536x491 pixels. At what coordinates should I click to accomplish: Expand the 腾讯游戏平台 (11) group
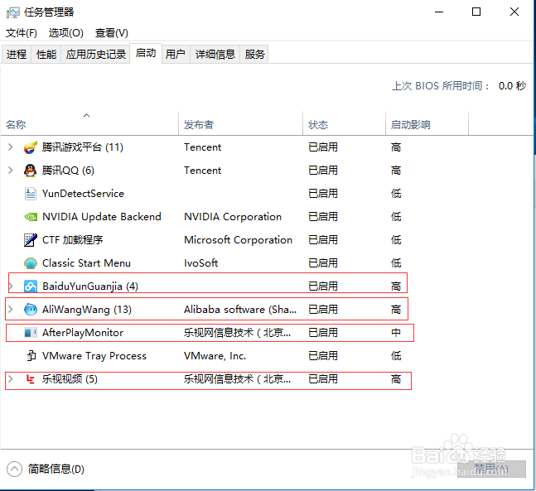[11, 147]
